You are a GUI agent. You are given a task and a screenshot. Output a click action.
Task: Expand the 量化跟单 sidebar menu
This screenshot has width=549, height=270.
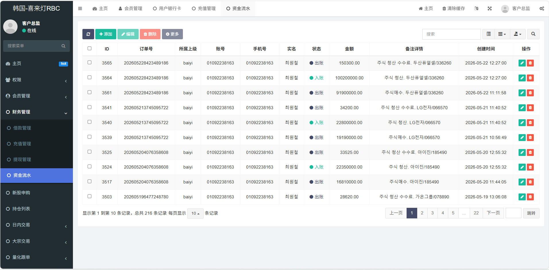(x=36, y=257)
